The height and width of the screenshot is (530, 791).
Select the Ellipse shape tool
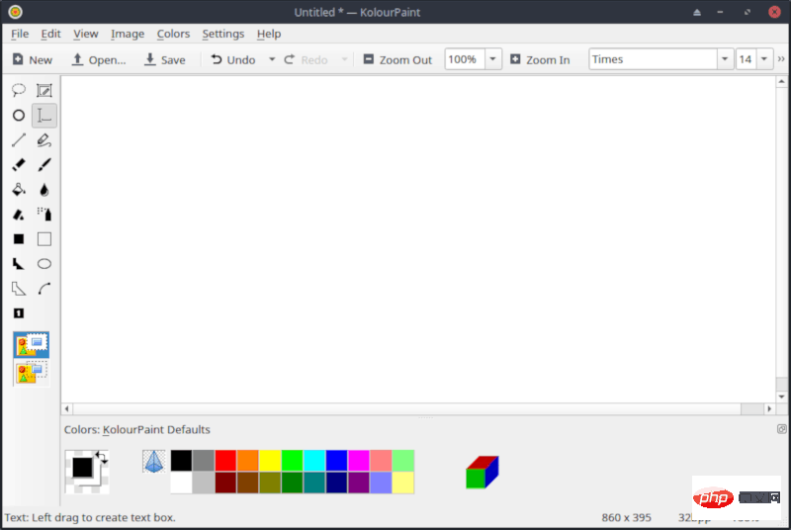44,264
